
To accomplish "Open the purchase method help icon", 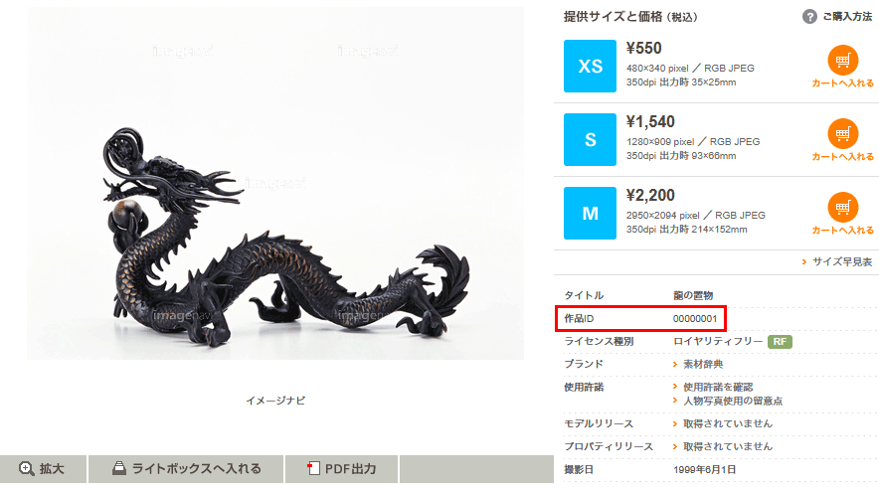I will click(x=809, y=17).
